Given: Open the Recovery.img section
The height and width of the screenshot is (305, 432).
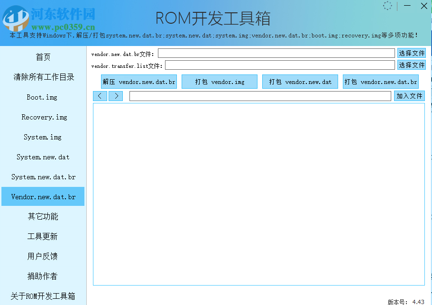Looking at the screenshot, I should (43, 117).
